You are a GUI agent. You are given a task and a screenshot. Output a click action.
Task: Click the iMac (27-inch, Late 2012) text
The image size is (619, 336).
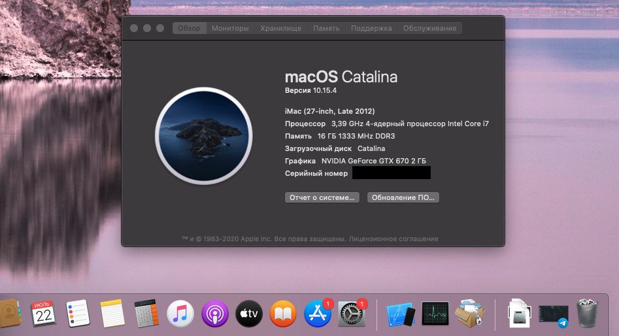[x=329, y=111]
